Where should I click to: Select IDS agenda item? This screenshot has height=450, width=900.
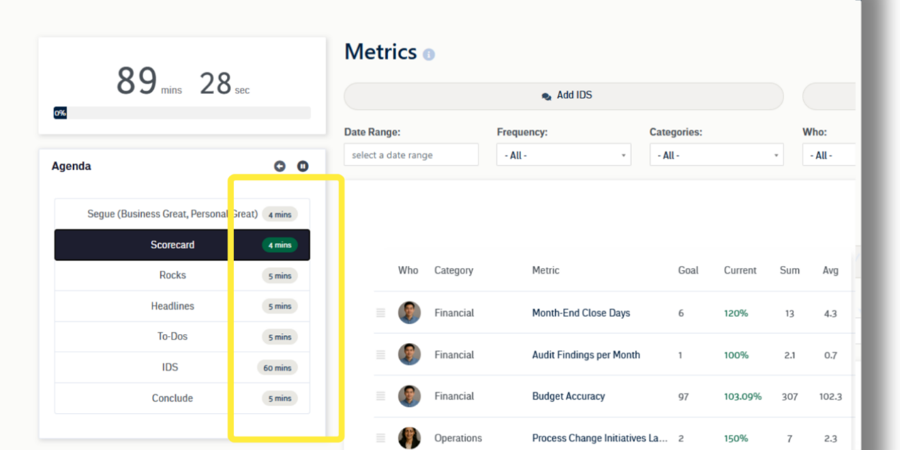tap(170, 367)
